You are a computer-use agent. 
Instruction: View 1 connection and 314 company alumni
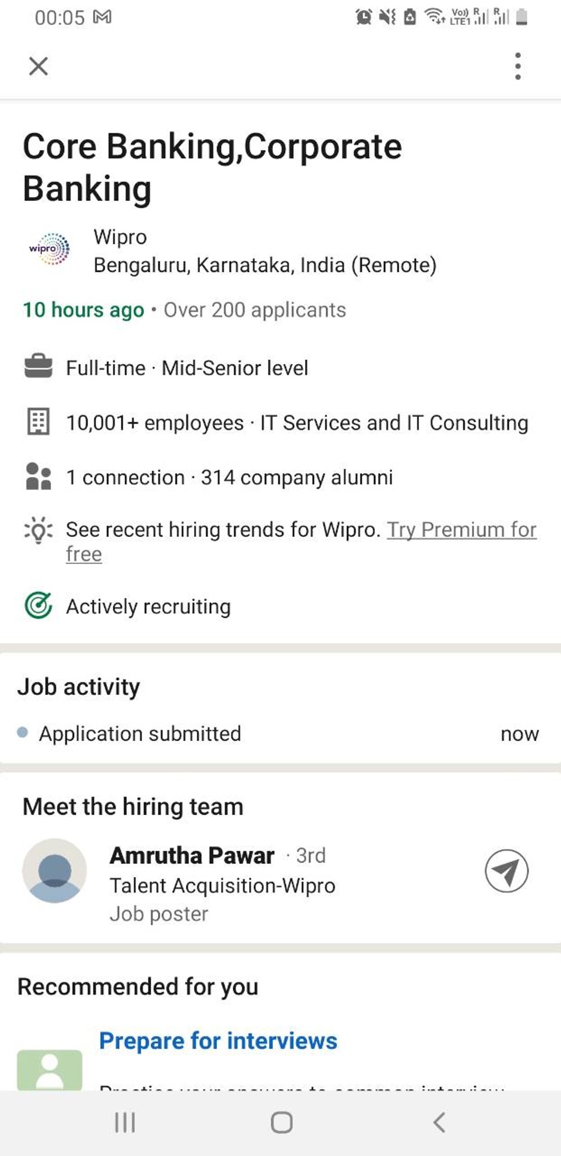click(x=229, y=478)
